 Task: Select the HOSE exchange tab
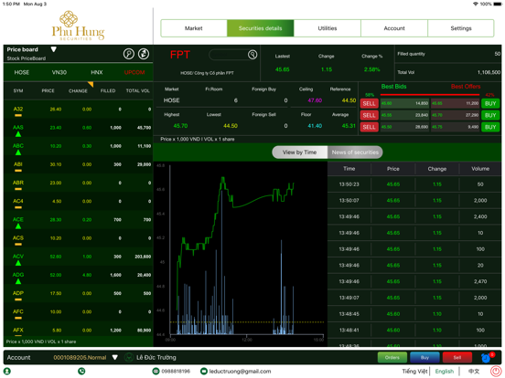click(22, 72)
